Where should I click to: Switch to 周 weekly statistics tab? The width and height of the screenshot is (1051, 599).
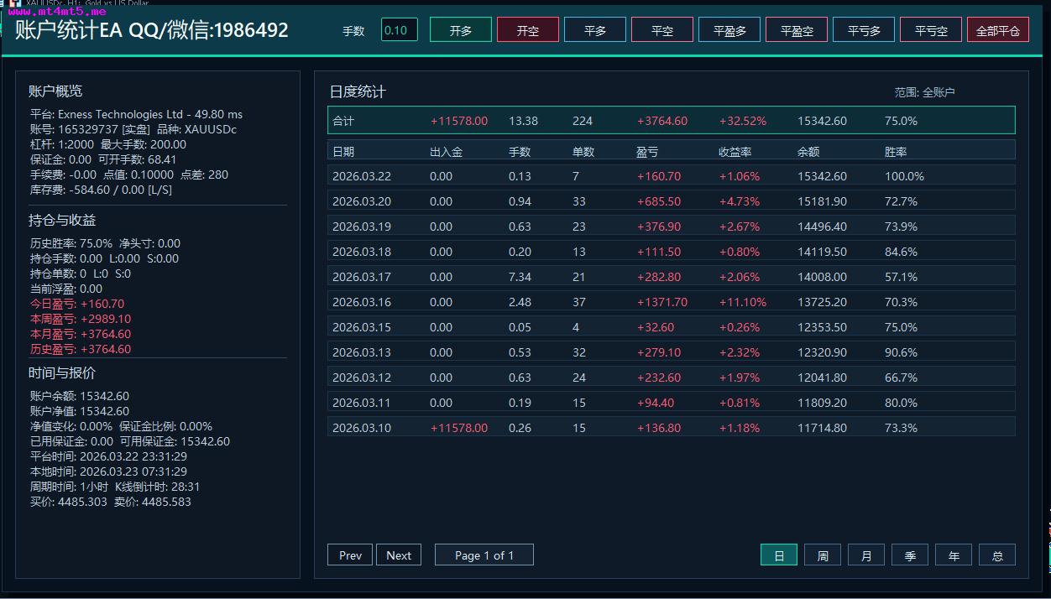[x=822, y=555]
